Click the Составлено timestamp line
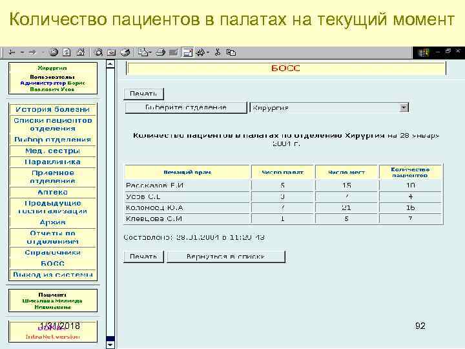This screenshot has width=465, height=349. point(194,237)
